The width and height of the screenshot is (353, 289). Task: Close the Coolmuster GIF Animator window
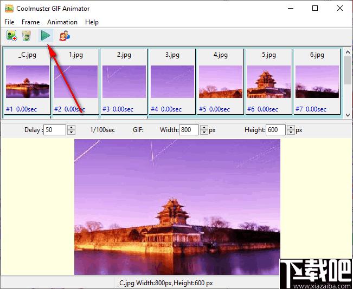340,9
